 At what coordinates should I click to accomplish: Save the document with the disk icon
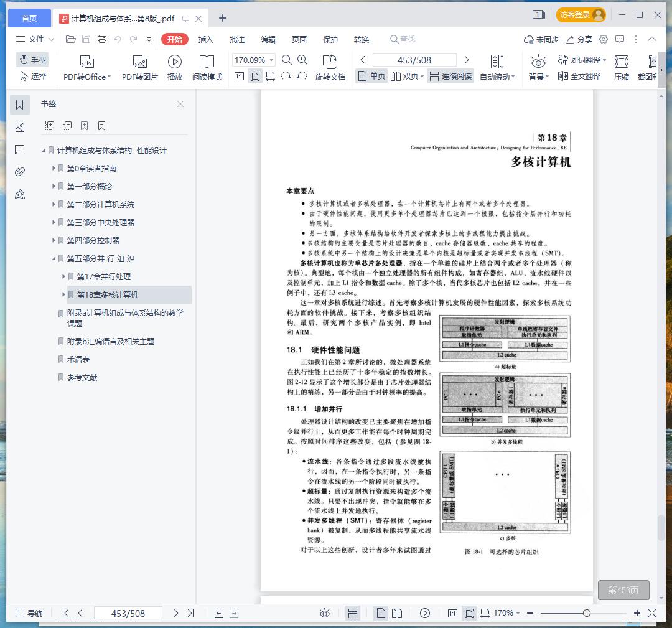click(86, 39)
